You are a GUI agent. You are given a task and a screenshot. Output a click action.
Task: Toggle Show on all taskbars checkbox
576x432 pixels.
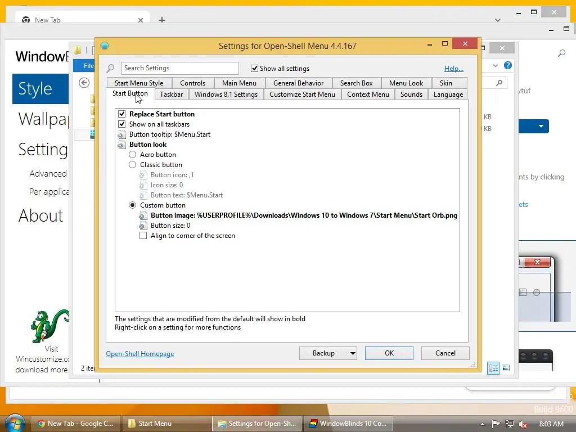[121, 124]
